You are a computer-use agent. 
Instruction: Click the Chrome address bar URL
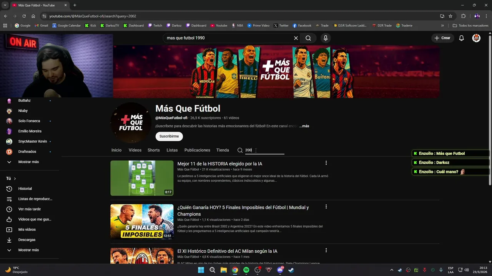click(93, 16)
